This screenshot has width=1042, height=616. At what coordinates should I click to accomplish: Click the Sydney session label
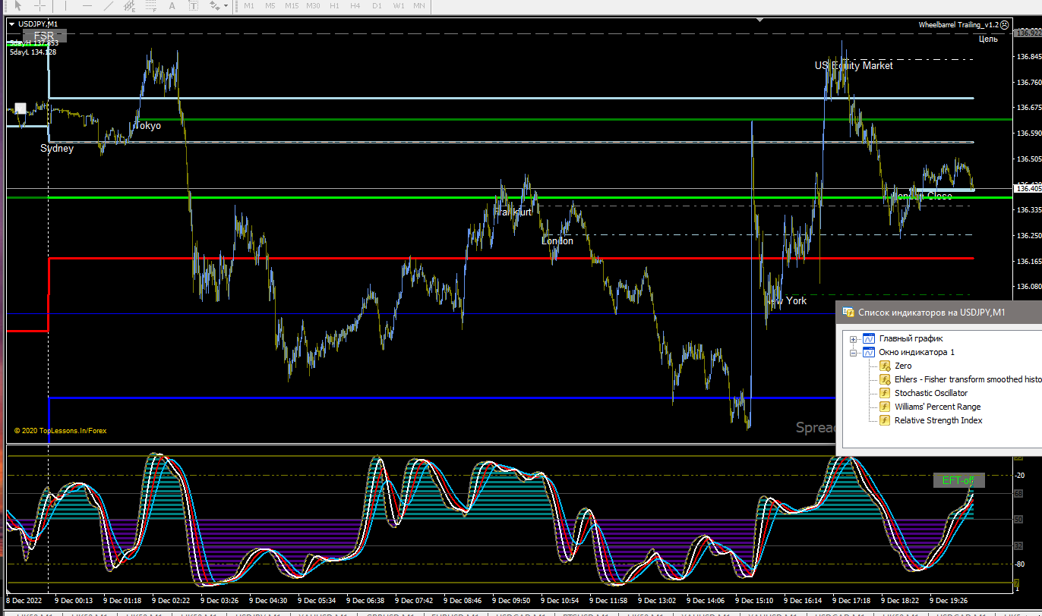tap(57, 149)
